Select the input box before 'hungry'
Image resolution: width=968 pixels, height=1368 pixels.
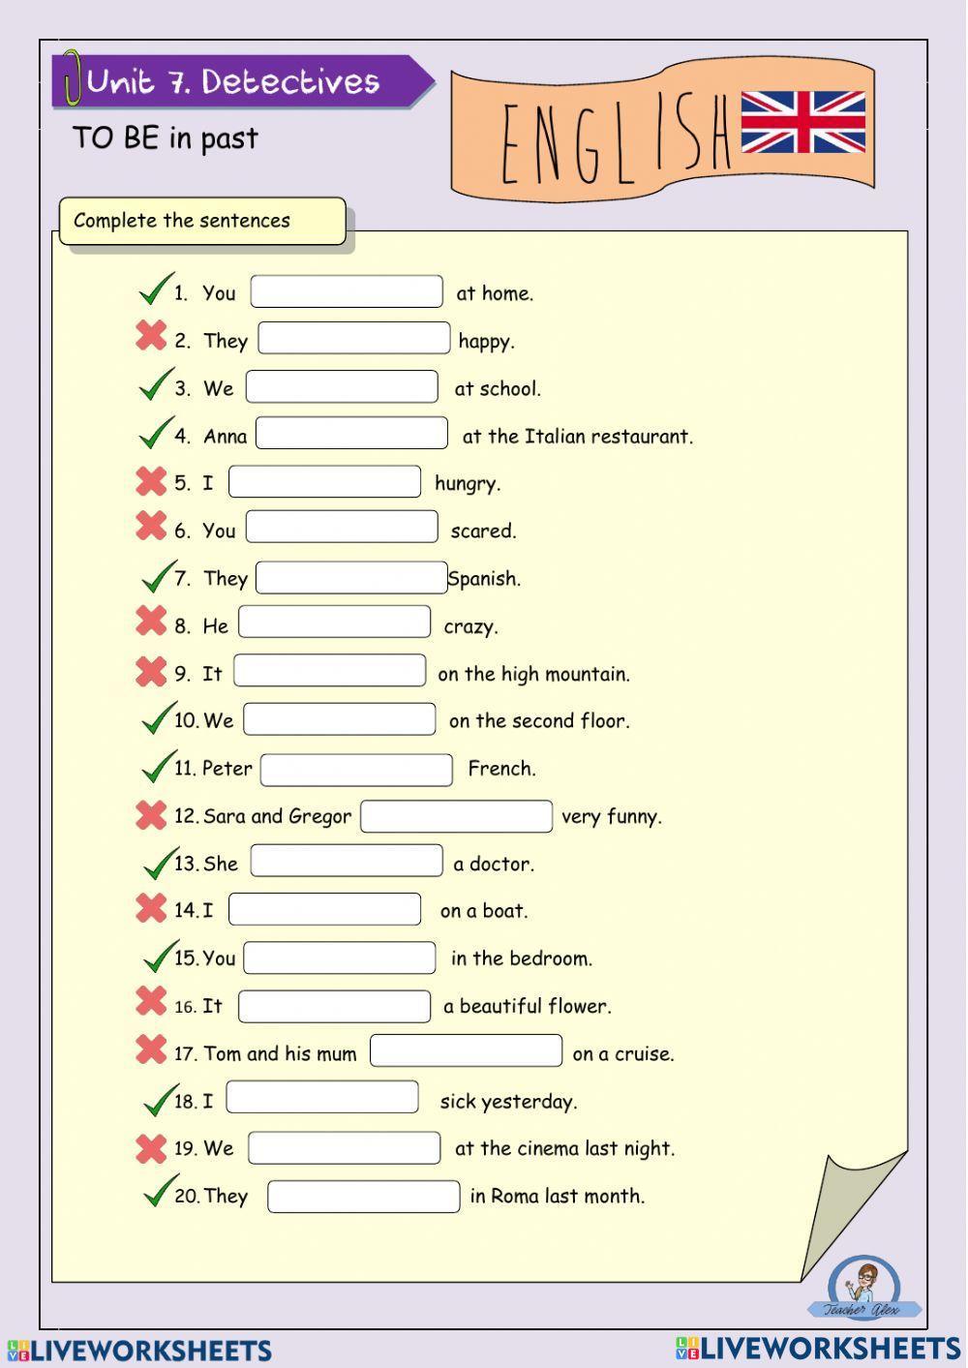pos(324,482)
